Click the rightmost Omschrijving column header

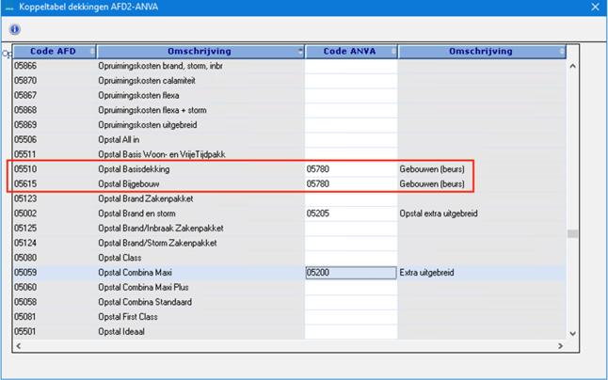480,52
